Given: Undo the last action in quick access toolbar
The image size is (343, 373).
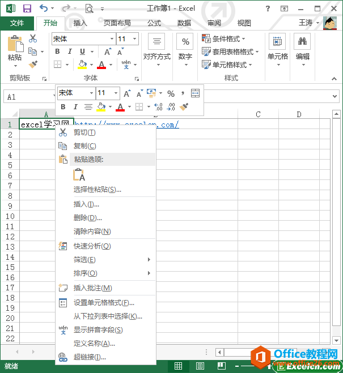Looking at the screenshot, I should (x=43, y=8).
